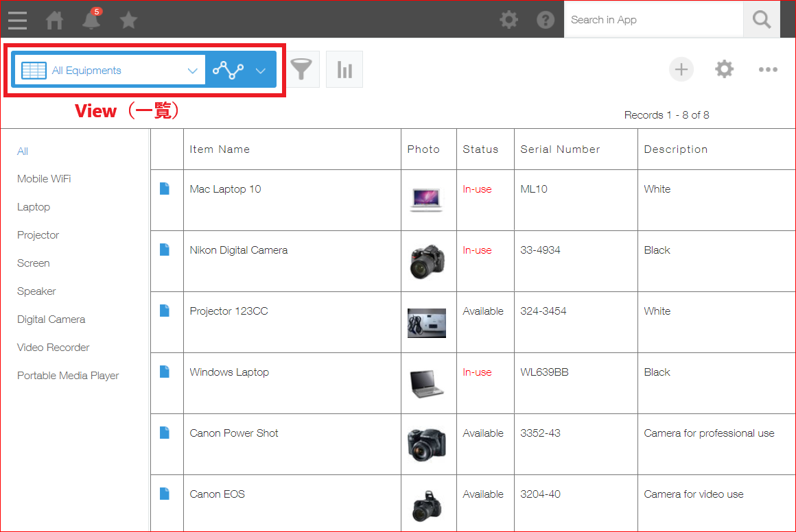Expand the All Equipments view dropdown
This screenshot has height=532, width=796.
click(x=192, y=70)
